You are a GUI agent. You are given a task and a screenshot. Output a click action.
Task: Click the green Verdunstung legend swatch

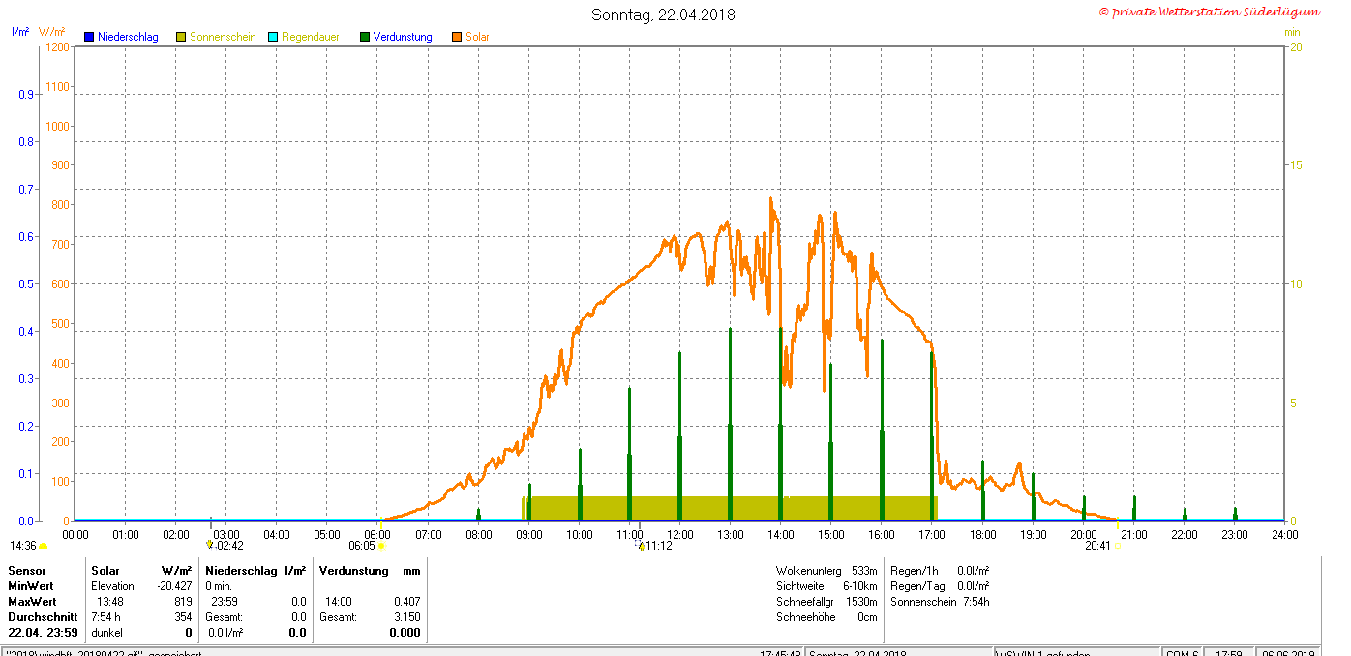(x=365, y=37)
